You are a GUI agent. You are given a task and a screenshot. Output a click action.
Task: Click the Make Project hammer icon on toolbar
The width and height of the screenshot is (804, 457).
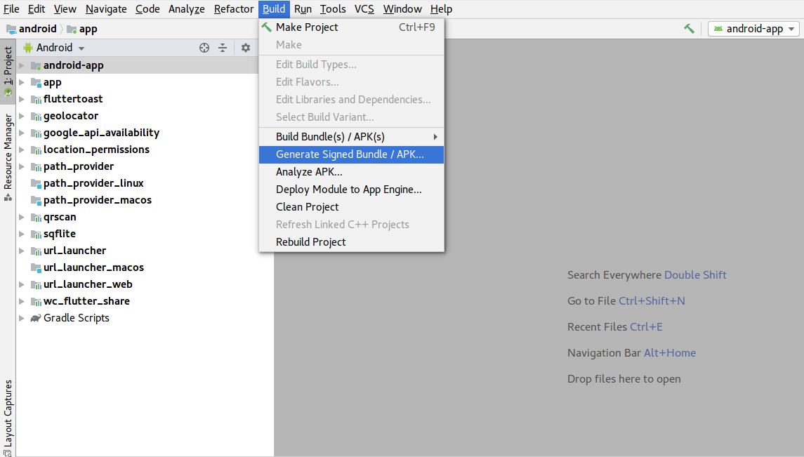tap(689, 28)
